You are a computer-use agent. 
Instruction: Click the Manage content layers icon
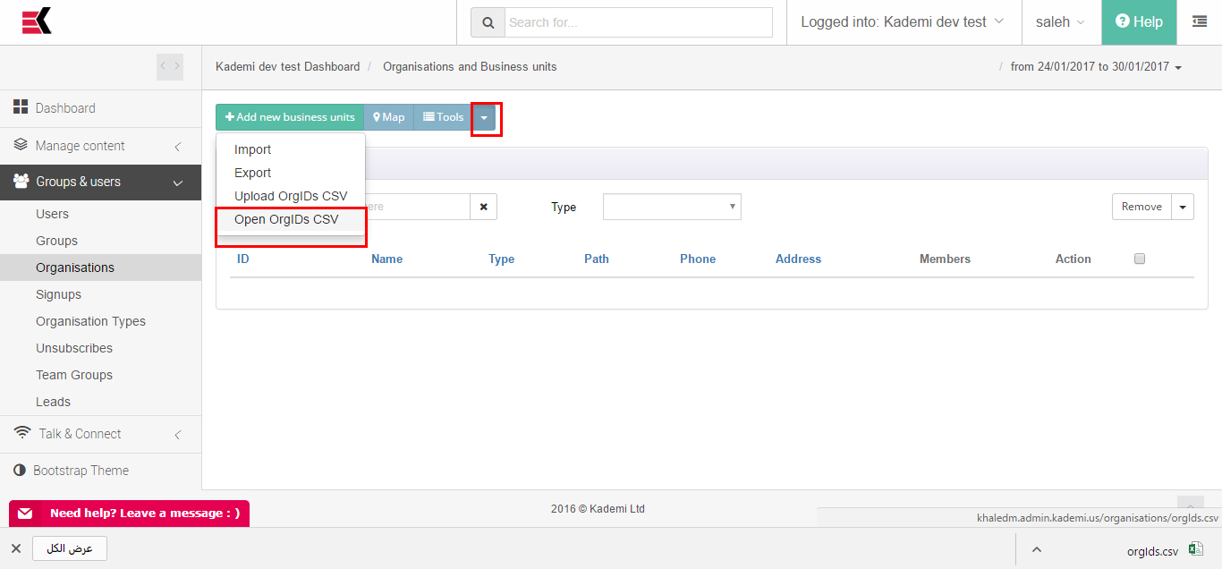click(21, 145)
